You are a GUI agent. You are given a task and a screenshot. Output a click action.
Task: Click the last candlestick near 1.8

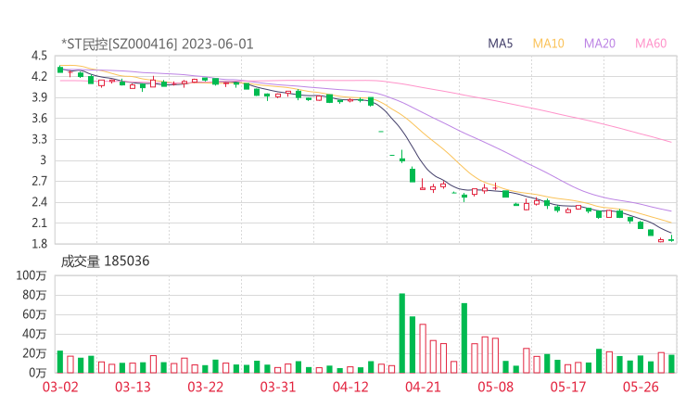click(x=671, y=239)
